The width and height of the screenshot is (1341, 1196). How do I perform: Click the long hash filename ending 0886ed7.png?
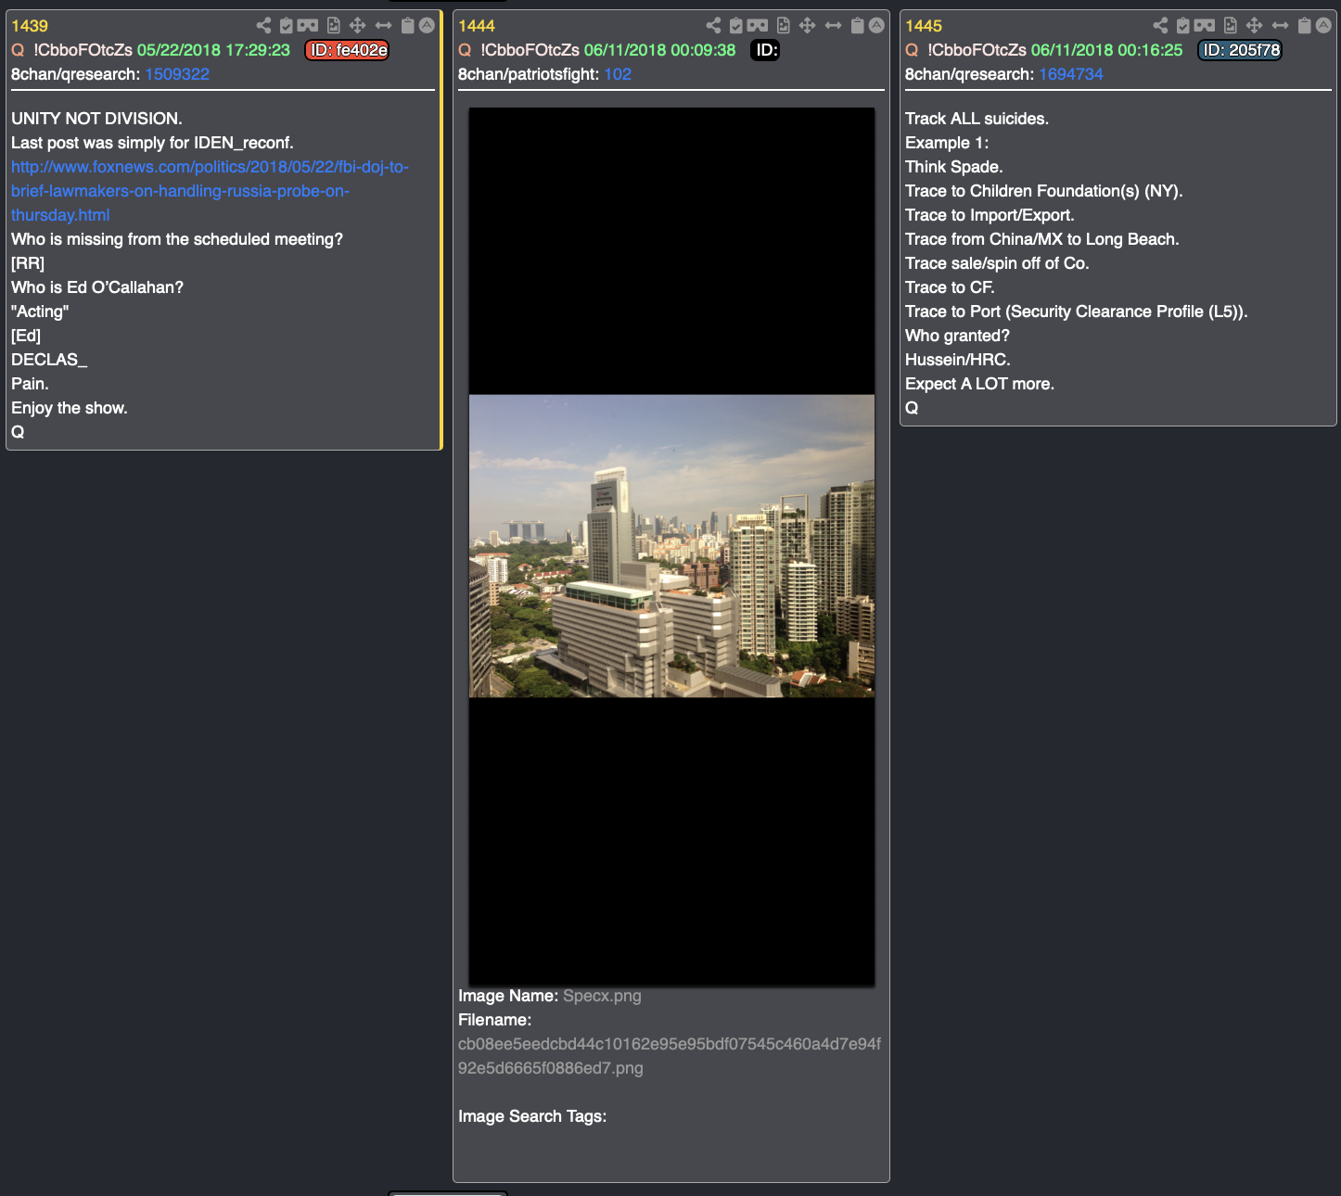click(x=670, y=1056)
